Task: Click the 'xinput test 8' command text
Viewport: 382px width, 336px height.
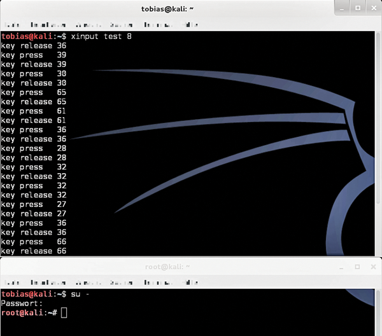Action: click(101, 36)
